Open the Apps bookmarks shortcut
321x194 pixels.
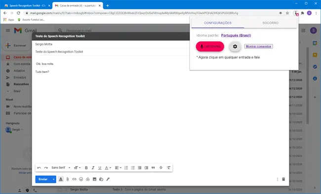8,20
